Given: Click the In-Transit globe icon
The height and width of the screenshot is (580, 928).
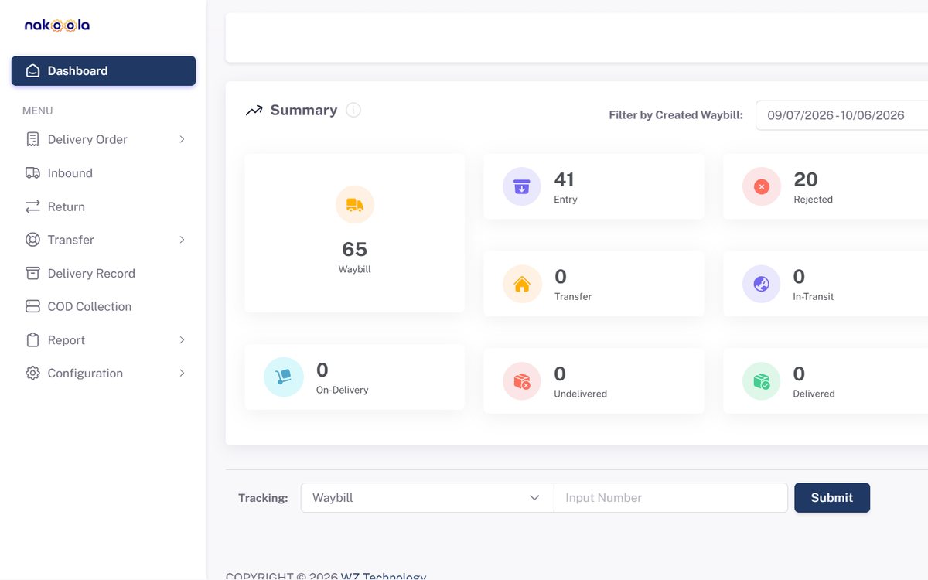Looking at the screenshot, I should (762, 285).
